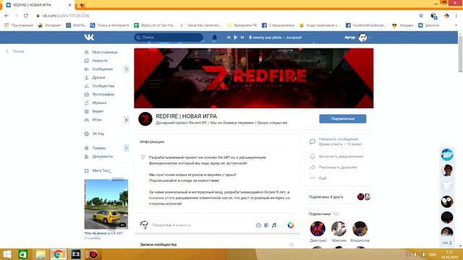463x260 pixels.
Task: Open the ad link Что-то новое в CR-MP
Action: click(103, 233)
